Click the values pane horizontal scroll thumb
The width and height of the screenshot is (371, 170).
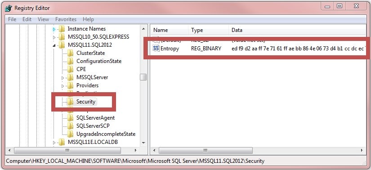tap(206, 150)
